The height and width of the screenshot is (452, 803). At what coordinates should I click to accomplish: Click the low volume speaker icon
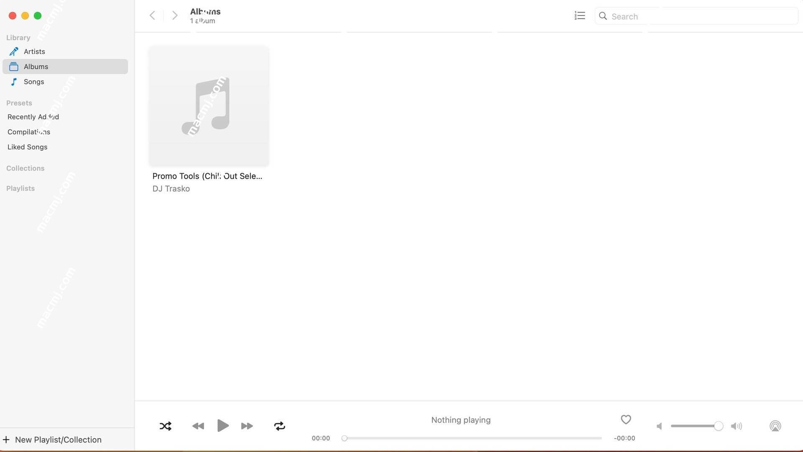(660, 426)
